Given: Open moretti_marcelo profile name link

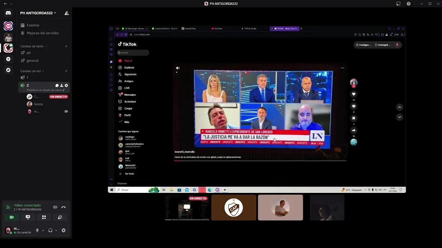Looking at the screenshot, I should click(185, 152).
